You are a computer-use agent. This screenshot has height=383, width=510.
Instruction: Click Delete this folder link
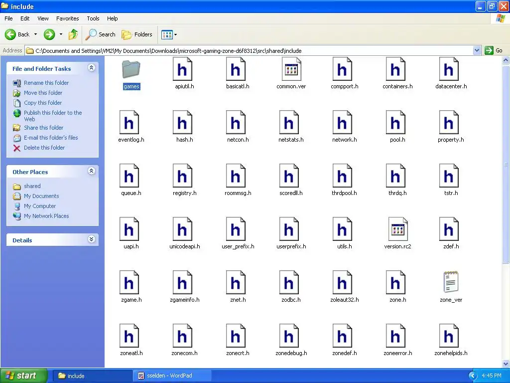pyautogui.click(x=44, y=148)
